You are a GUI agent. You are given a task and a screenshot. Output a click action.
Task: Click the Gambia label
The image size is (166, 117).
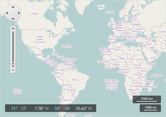coord(104,62)
